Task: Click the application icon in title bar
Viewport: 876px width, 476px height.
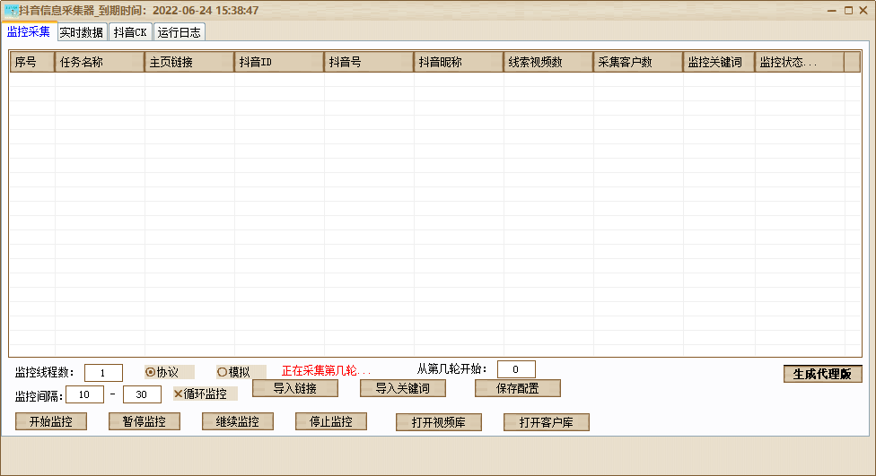Action: pyautogui.click(x=11, y=11)
